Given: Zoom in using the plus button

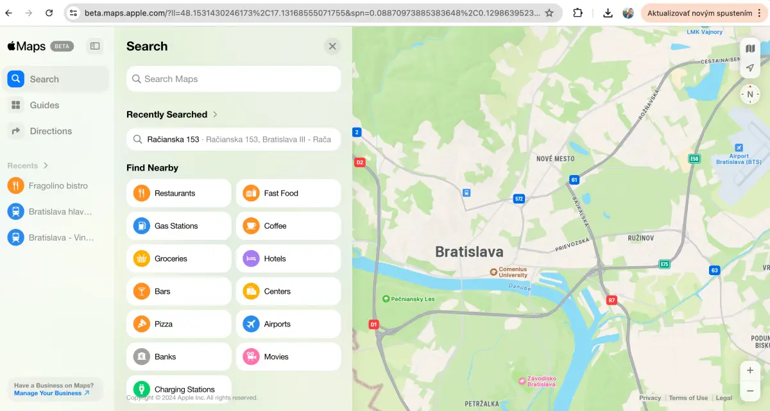Looking at the screenshot, I should (749, 371).
